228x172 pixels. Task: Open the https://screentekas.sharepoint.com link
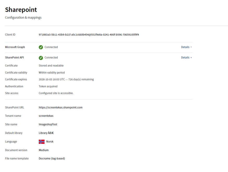60,107
